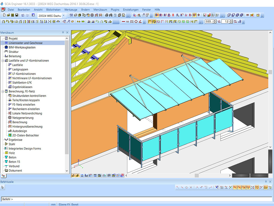Open the existing project folder icon
Image resolution: width=274 pixels, height=206 pixels.
(8, 15)
